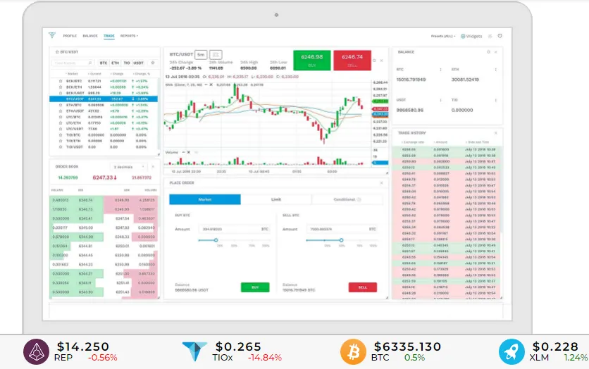This screenshot has height=369, width=589.
Task: Click the search magnifier icon
Action: tap(90, 63)
